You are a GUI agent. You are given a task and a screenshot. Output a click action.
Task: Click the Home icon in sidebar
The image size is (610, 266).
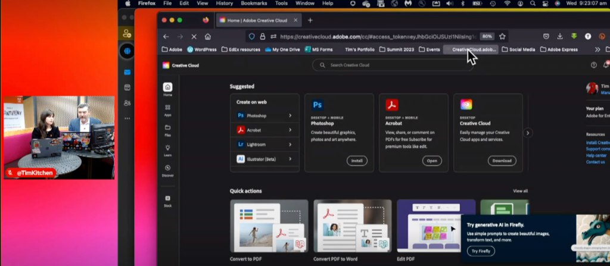tap(167, 89)
